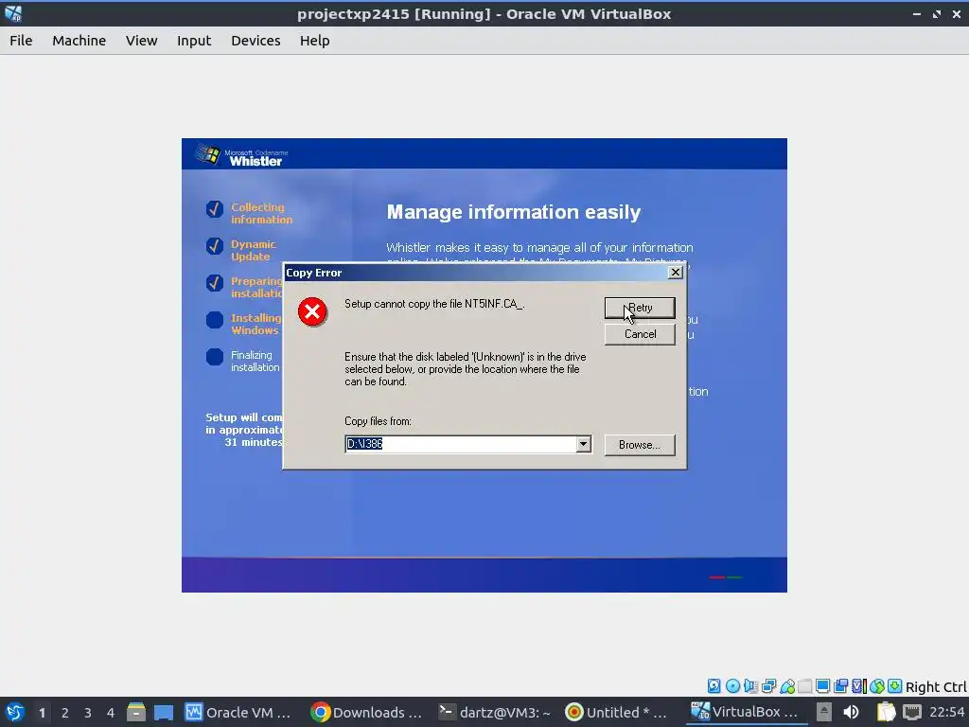Switch to workspace 2

click(x=65, y=713)
